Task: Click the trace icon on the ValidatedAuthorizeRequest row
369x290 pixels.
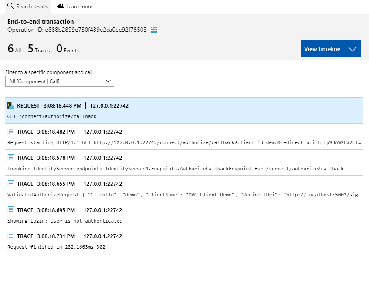Action: point(11,184)
